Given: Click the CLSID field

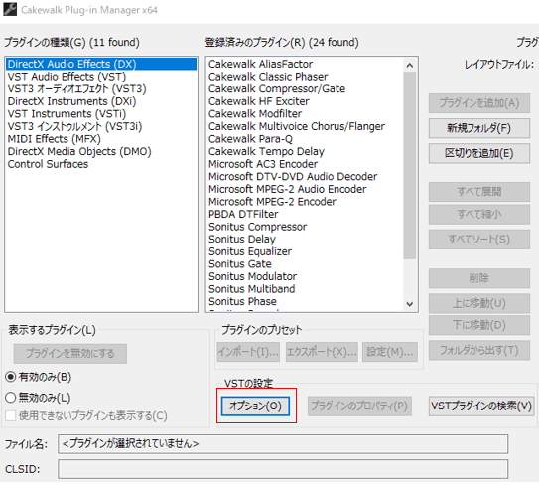Looking at the screenshot, I should (x=283, y=469).
